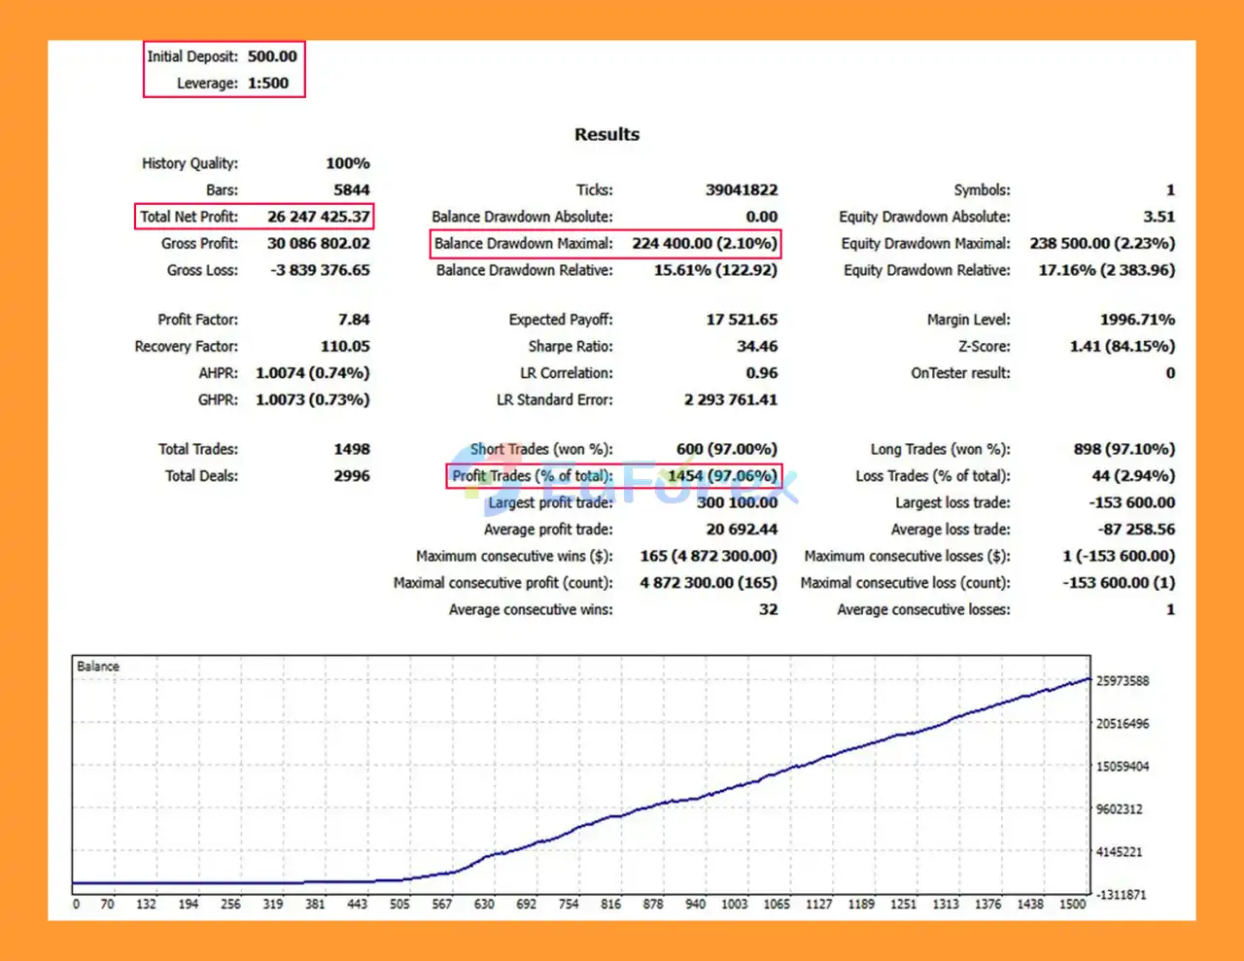Click the Largest loss trade value -153 600.00
The width and height of the screenshot is (1244, 961).
tap(1131, 503)
